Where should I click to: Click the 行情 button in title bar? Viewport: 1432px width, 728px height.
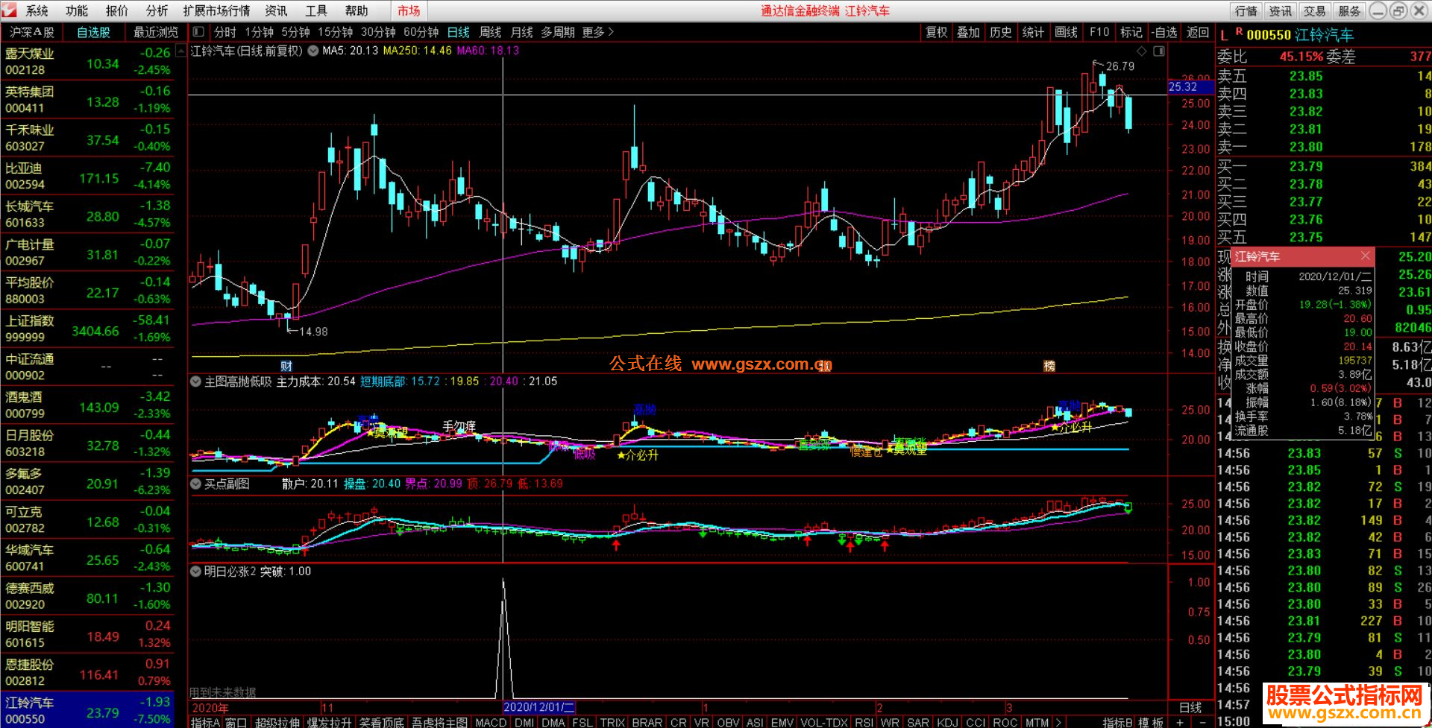tap(1246, 10)
